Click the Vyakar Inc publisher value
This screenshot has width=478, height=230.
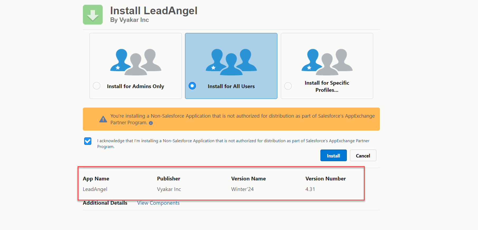(169, 189)
